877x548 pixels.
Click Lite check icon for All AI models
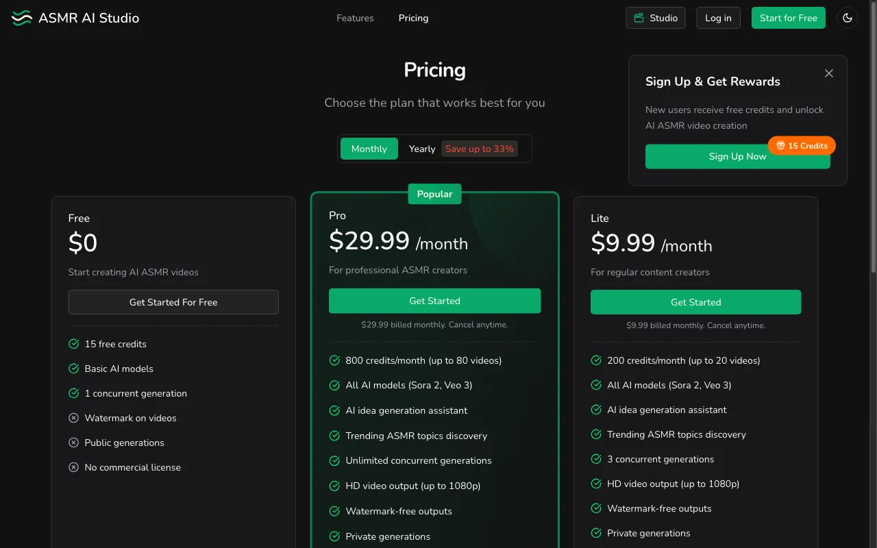(x=596, y=385)
